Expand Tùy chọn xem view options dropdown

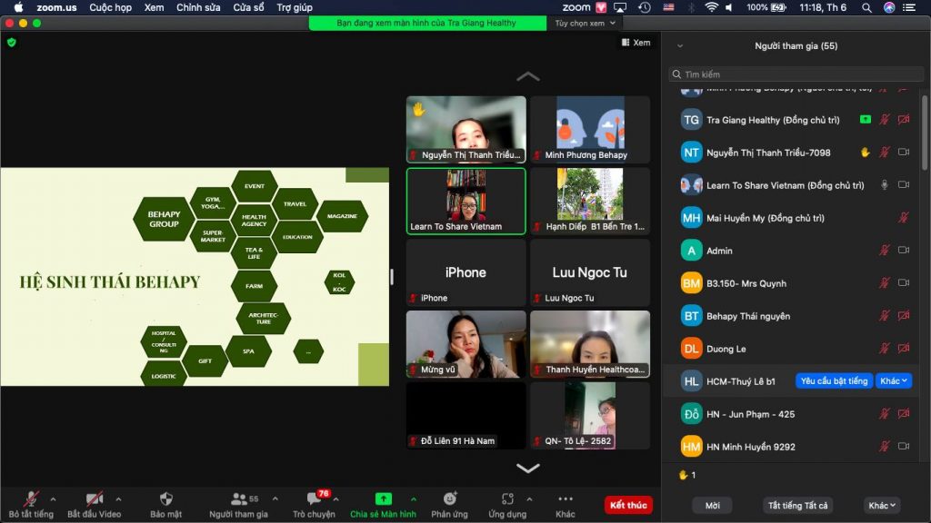tap(585, 23)
